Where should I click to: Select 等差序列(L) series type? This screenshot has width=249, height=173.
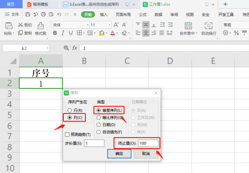click(99, 110)
